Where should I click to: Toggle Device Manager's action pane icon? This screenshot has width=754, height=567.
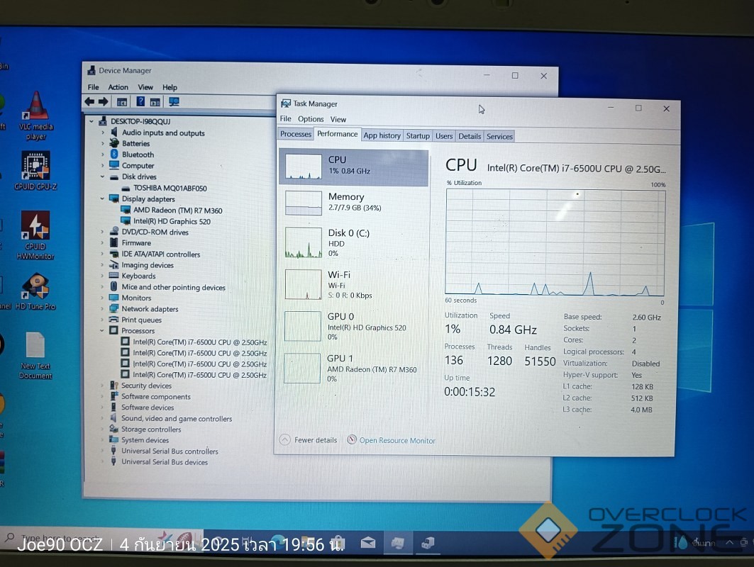(155, 102)
